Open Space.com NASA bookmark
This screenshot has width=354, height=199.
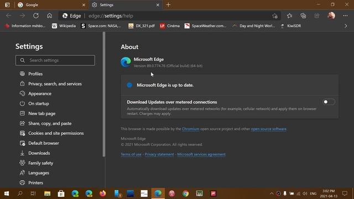tap(101, 26)
